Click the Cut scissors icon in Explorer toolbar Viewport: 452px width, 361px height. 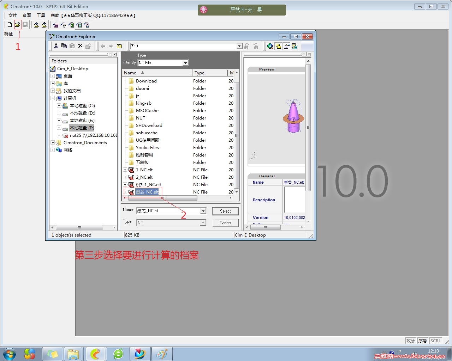(56, 46)
